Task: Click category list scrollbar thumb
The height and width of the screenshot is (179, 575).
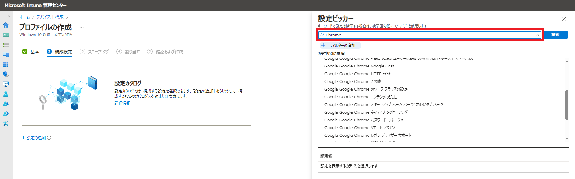Action: [x=567, y=105]
